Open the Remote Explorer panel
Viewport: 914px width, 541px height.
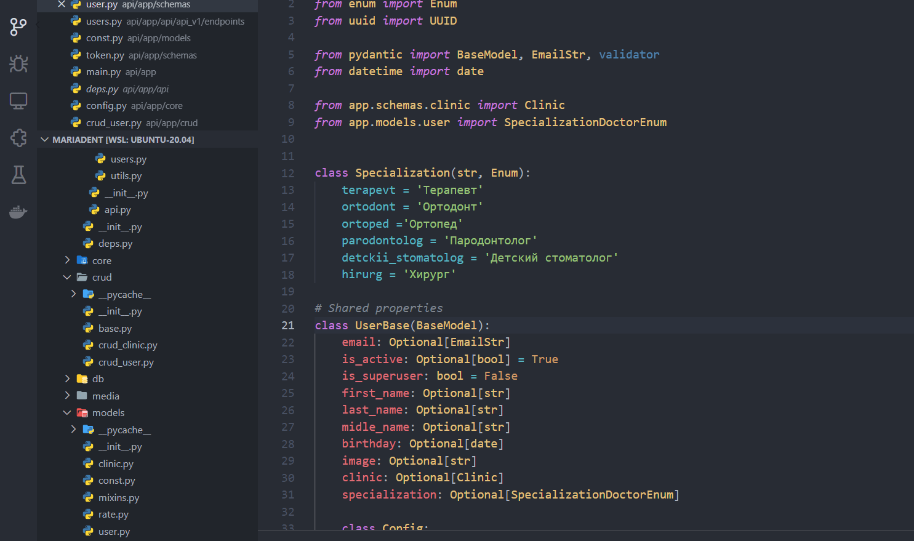(x=18, y=100)
